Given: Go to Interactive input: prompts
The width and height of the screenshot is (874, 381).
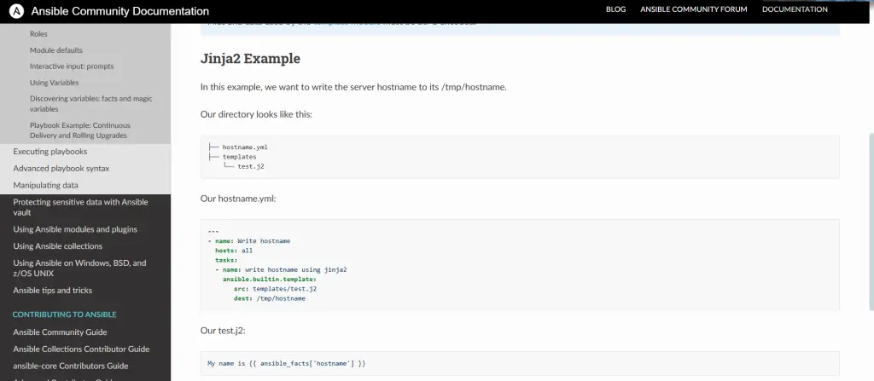Looking at the screenshot, I should point(72,66).
